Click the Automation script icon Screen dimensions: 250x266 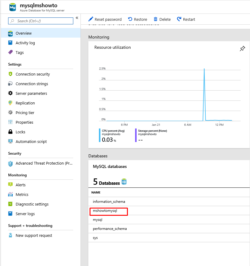[x=10, y=141]
